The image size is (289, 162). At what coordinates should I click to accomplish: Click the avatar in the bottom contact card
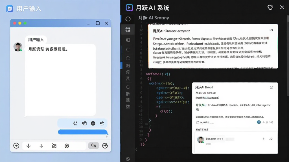coord(201,139)
